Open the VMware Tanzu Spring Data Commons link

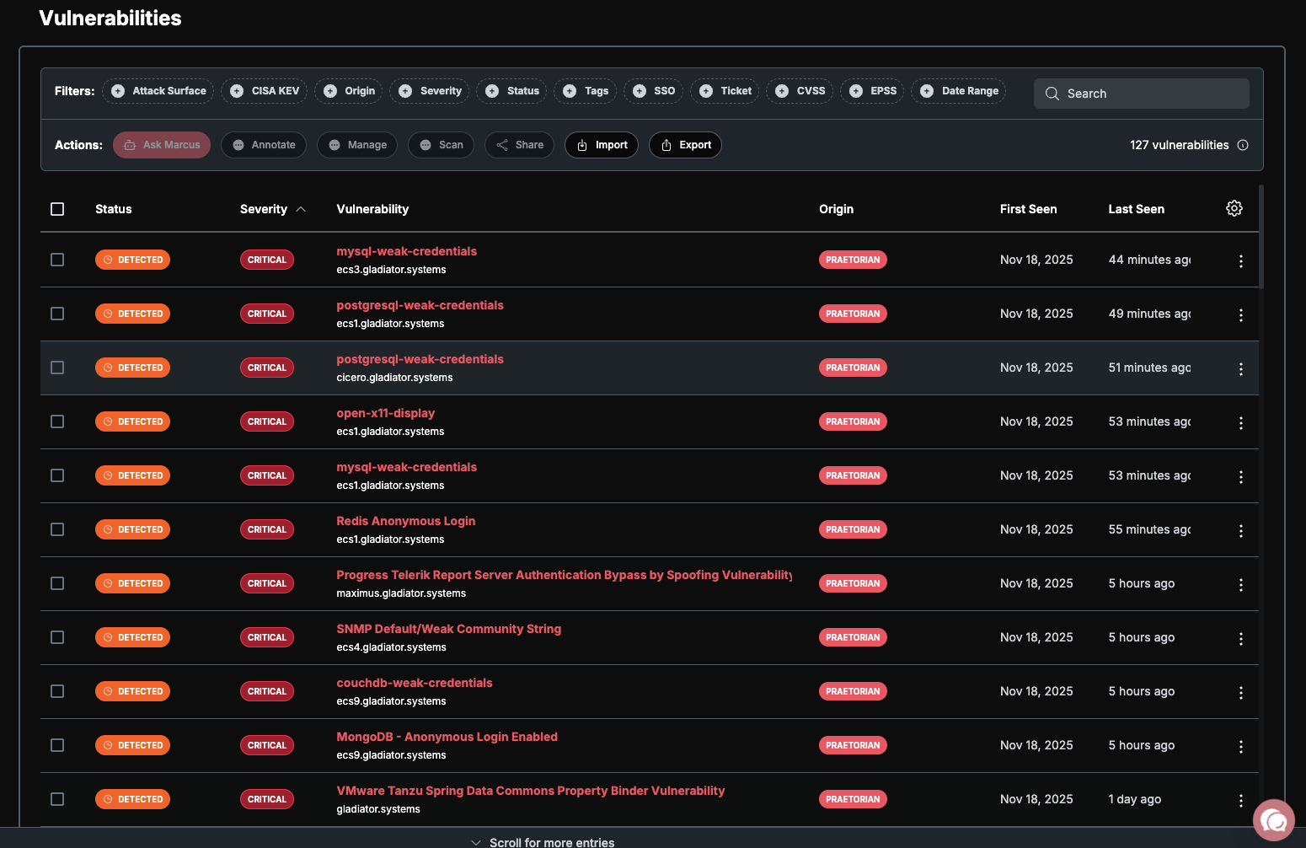tap(530, 791)
